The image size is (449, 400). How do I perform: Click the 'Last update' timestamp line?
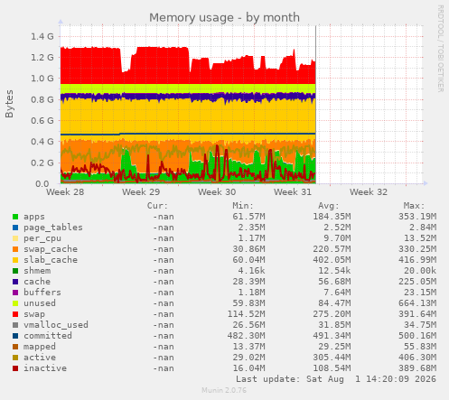[336, 379]
